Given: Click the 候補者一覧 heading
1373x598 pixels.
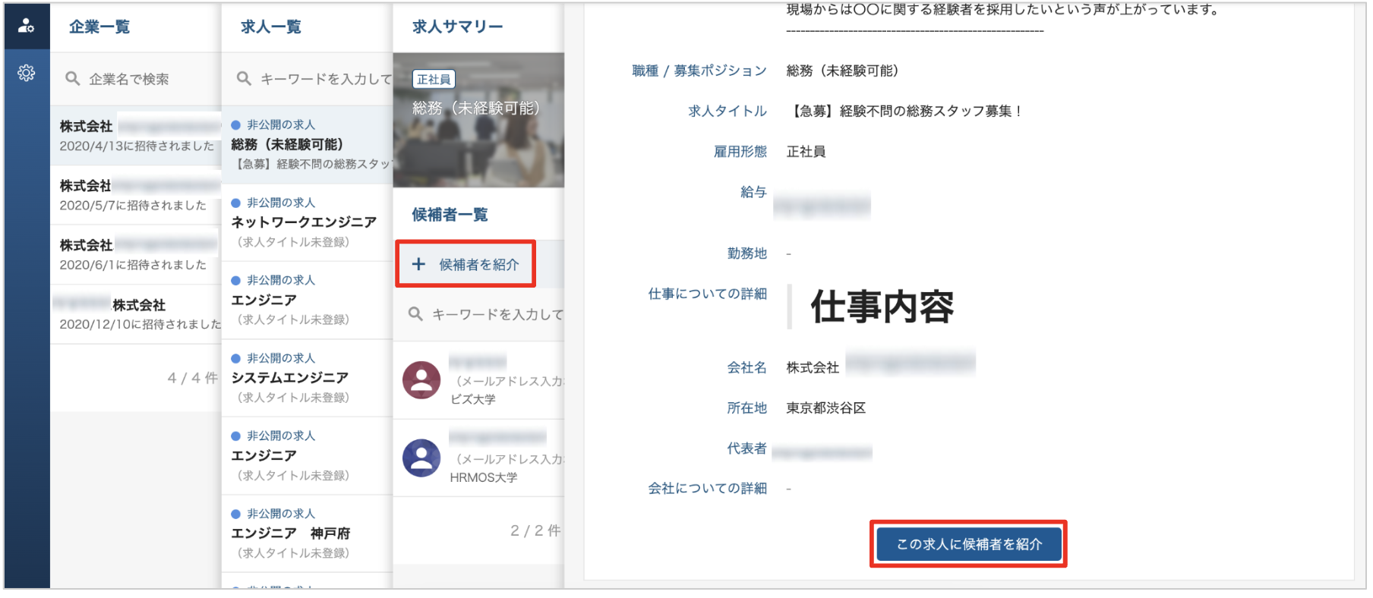Looking at the screenshot, I should (x=450, y=215).
